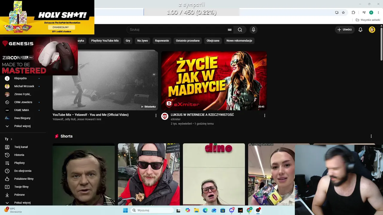Open the dino Short thumbnail

click(x=214, y=174)
